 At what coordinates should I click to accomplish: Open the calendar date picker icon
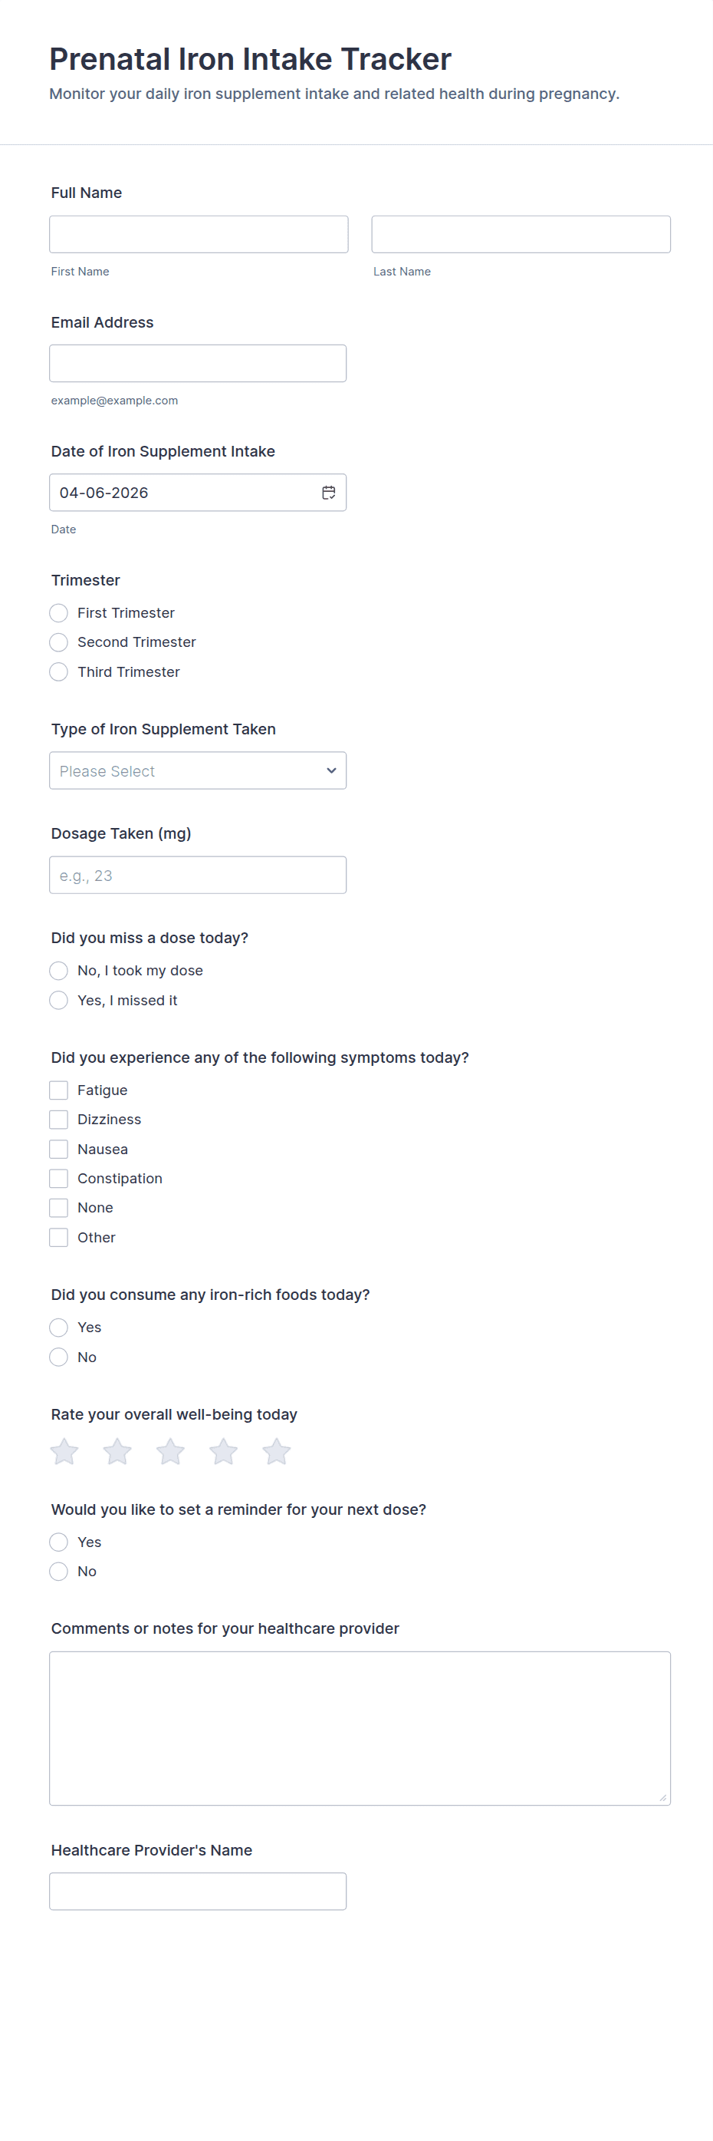(329, 493)
